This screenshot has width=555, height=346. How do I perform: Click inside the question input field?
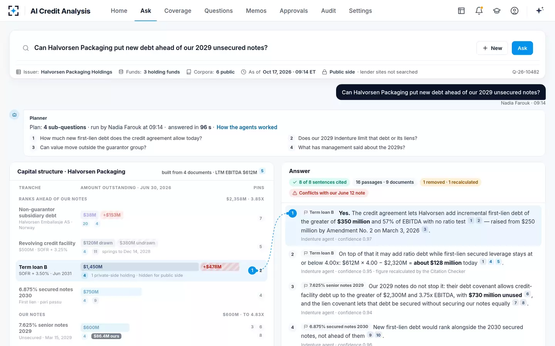click(252, 48)
